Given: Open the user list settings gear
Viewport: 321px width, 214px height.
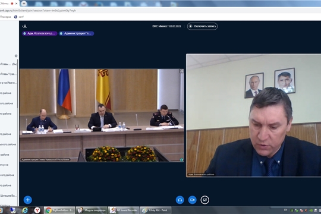Looking at the screenshot, I should [16, 56].
